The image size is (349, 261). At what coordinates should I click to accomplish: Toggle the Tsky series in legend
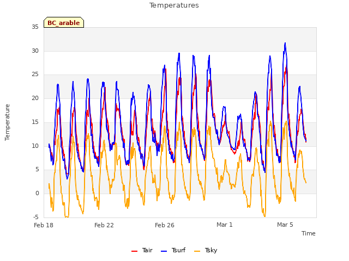pyautogui.click(x=206, y=250)
